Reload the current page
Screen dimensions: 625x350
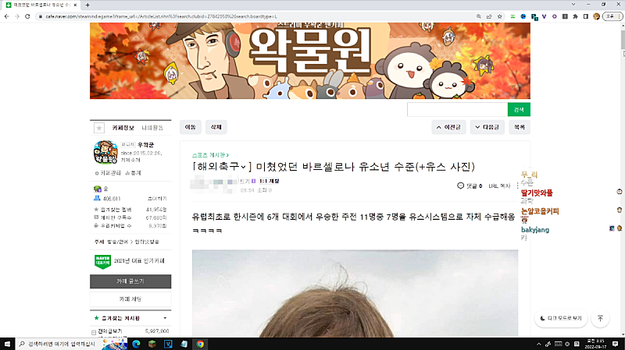pyautogui.click(x=27, y=16)
